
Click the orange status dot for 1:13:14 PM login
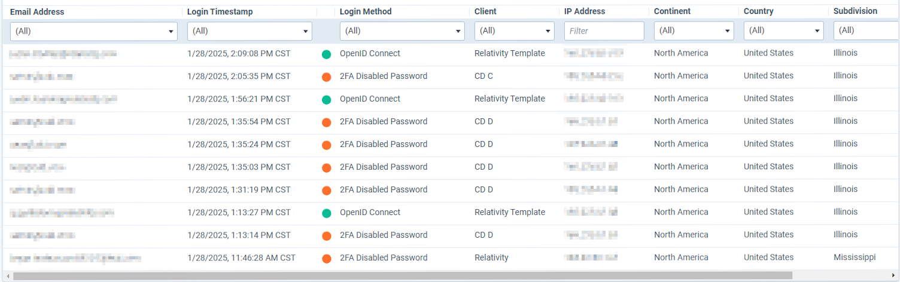pos(326,236)
